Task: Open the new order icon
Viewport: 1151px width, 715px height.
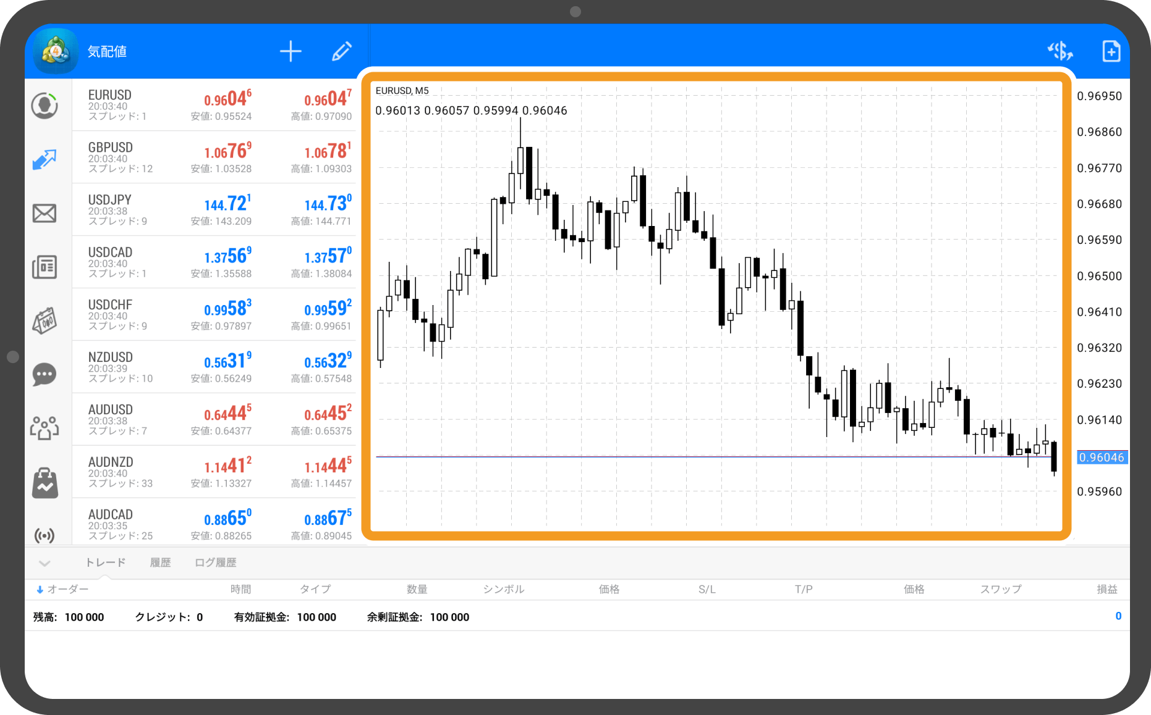Action: tap(1111, 51)
